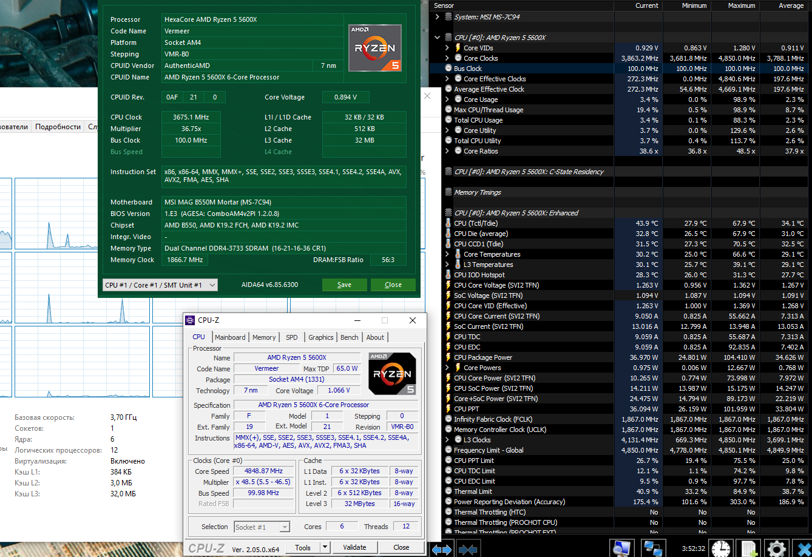
Task: Switch to the Mainboard tab in CPU-Z
Action: (x=230, y=337)
